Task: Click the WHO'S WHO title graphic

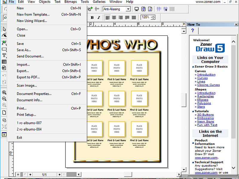Action: pos(122,44)
